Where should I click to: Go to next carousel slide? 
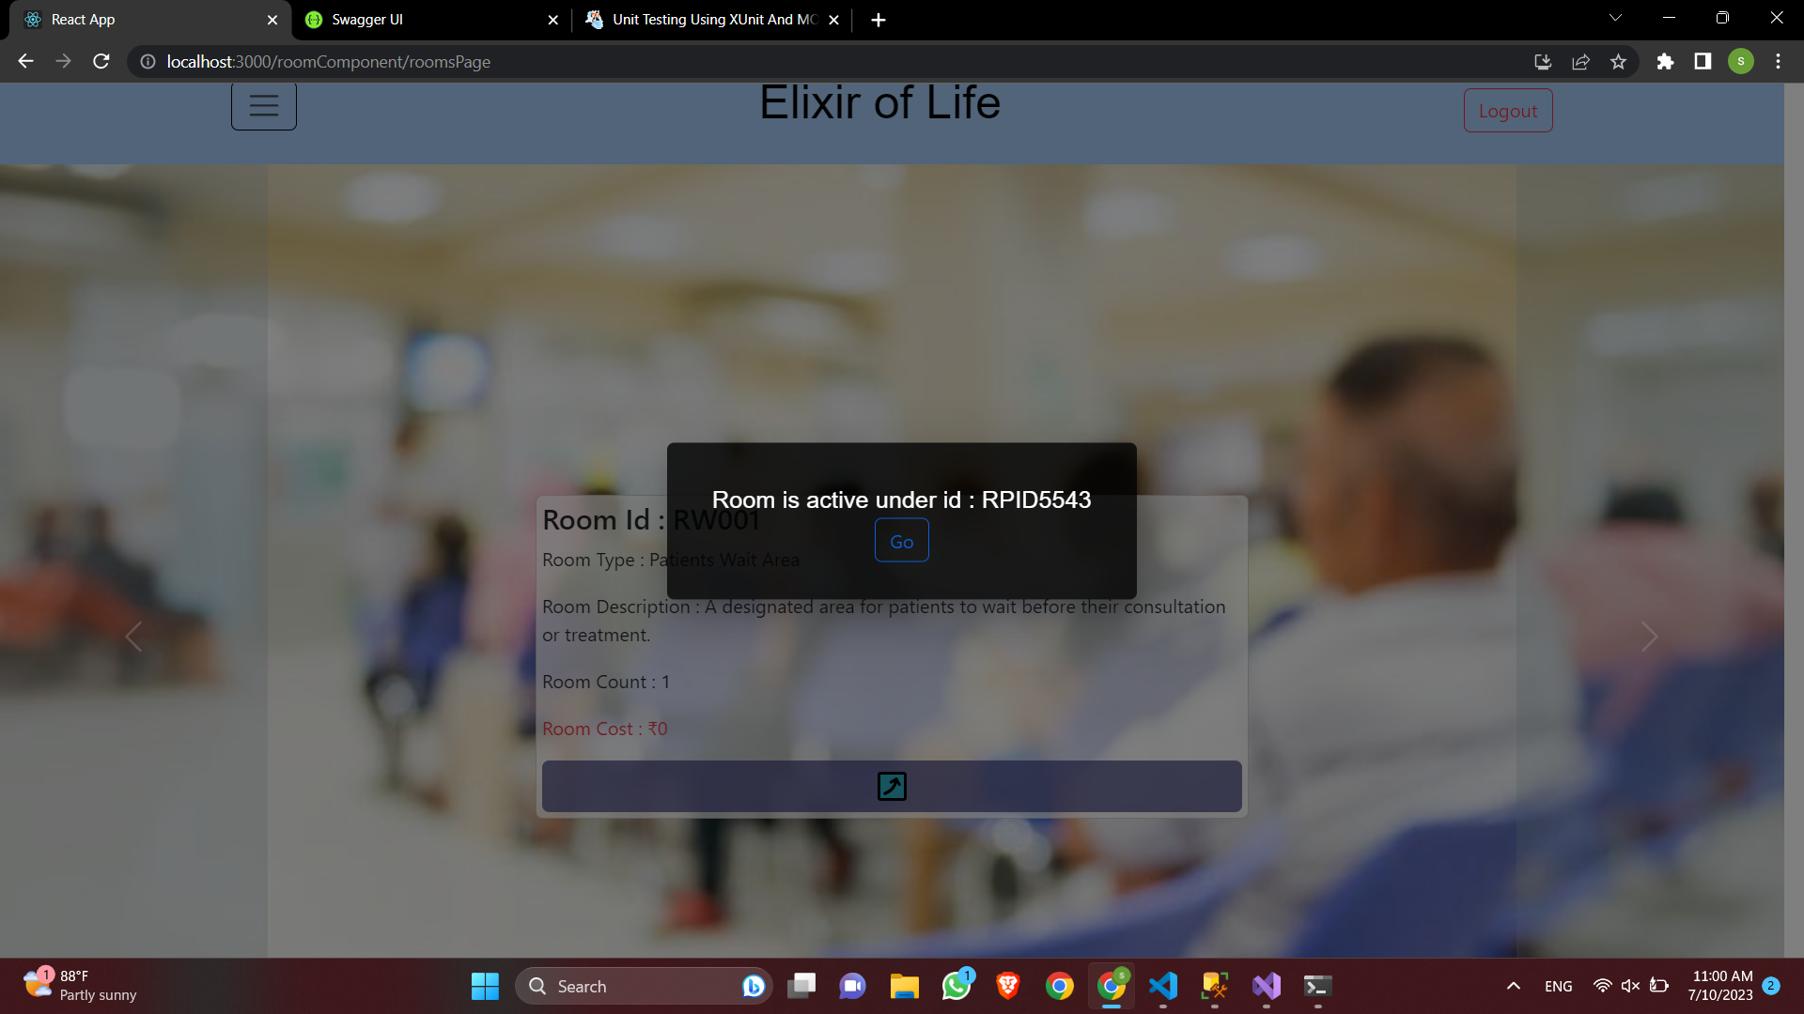click(1649, 637)
